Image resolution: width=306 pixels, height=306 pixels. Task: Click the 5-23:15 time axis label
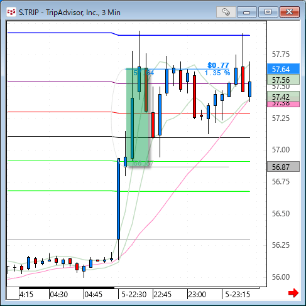[x=238, y=295]
